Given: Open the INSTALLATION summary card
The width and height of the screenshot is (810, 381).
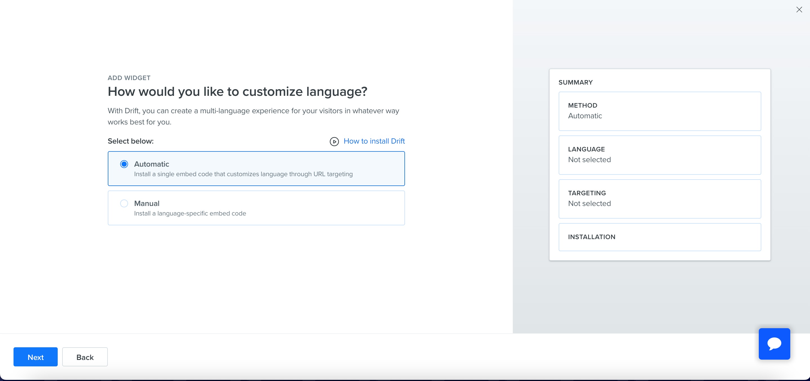Looking at the screenshot, I should [660, 237].
